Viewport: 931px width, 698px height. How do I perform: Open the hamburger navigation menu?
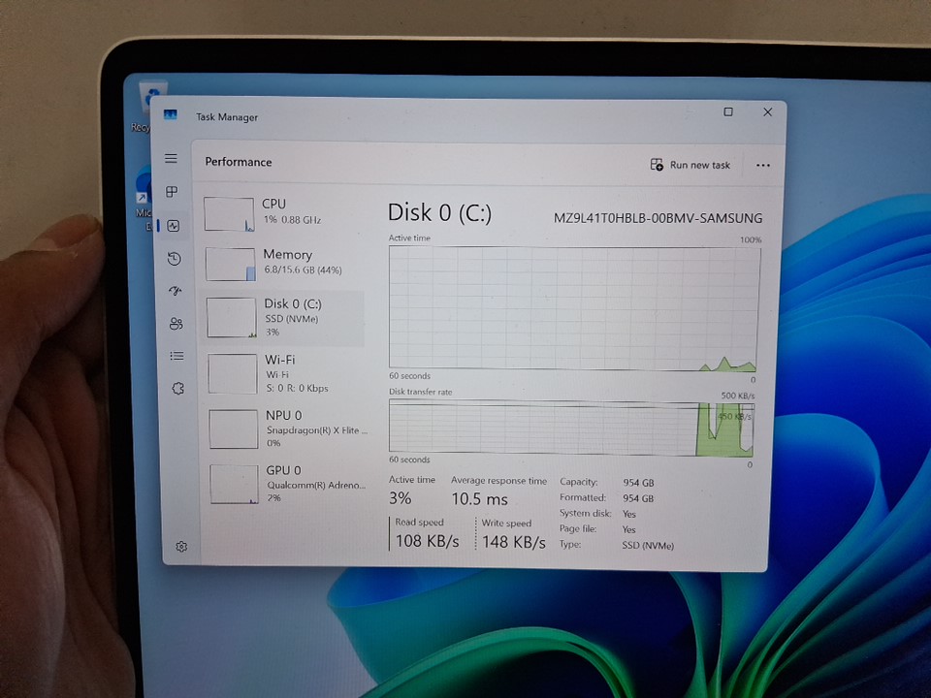click(172, 159)
